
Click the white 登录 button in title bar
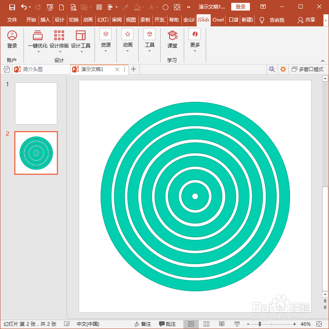pos(241,7)
